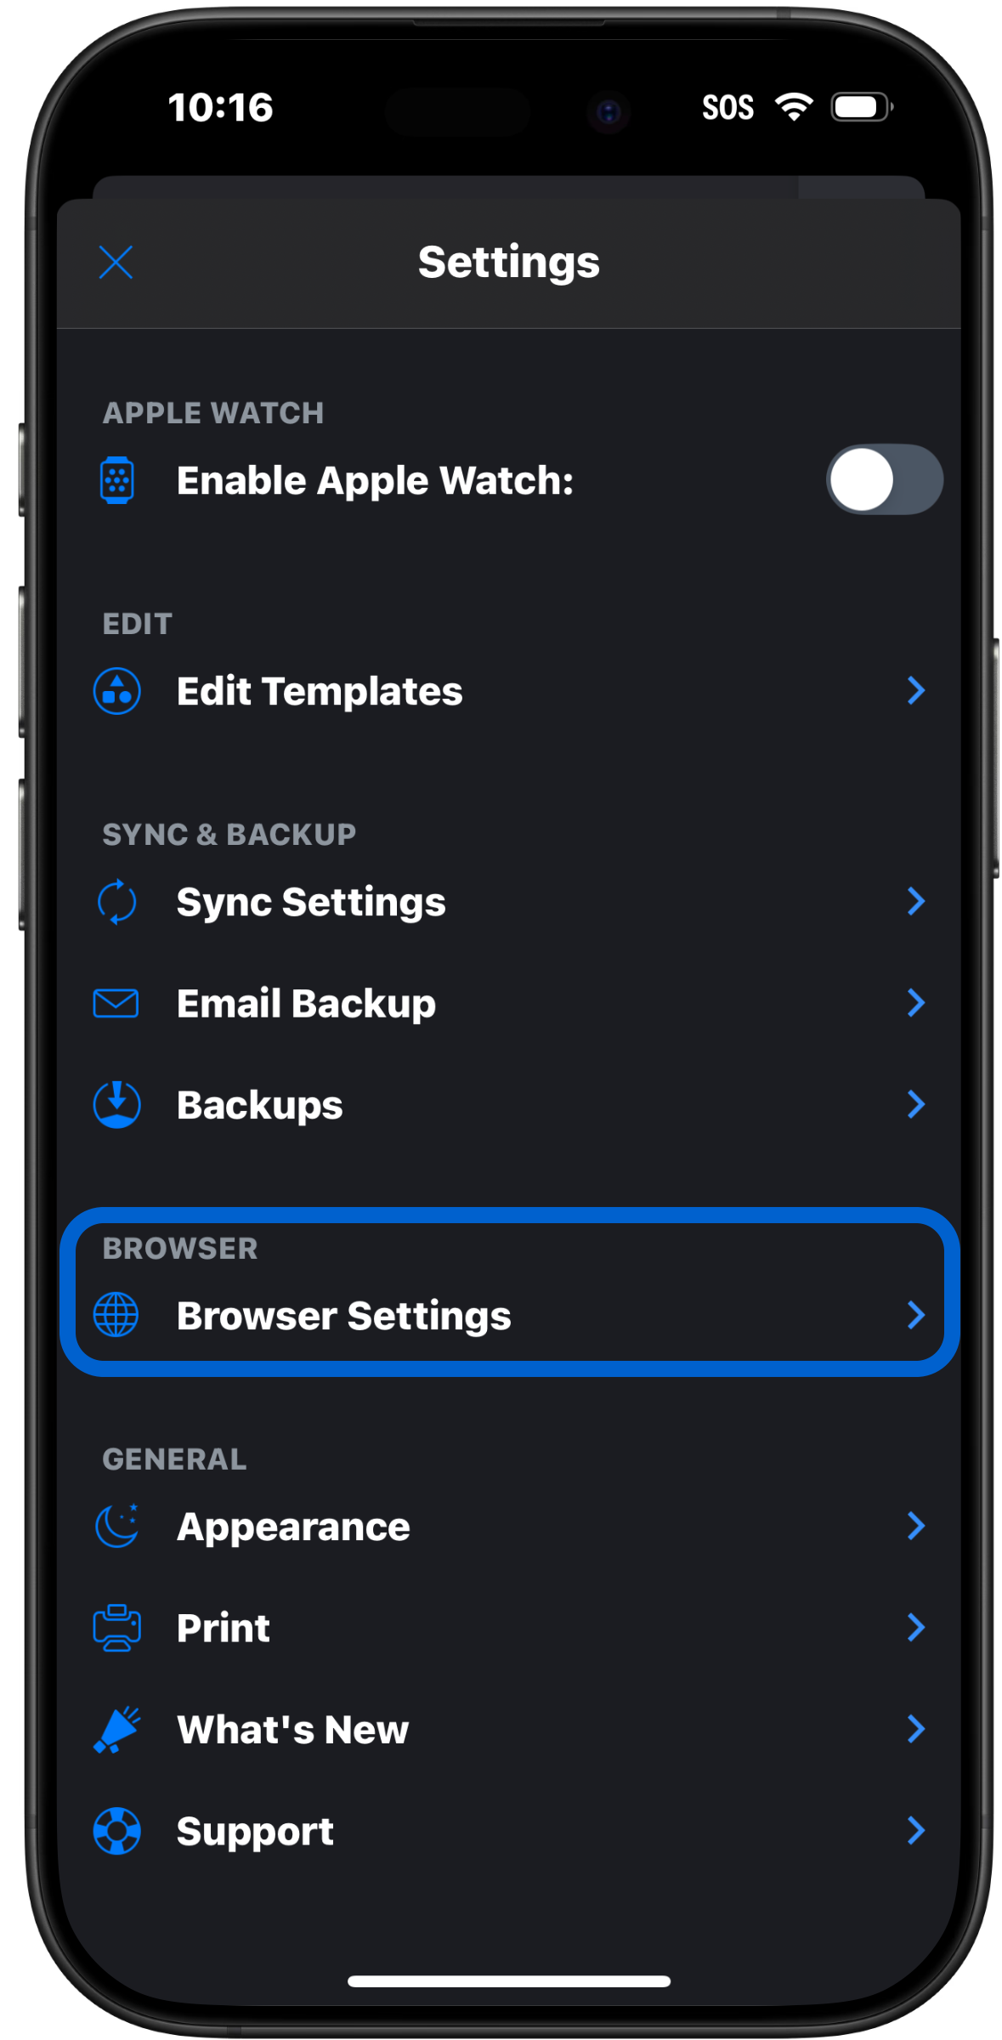
Task: Tap the Sync Settings circular arrows icon
Action: [x=116, y=902]
